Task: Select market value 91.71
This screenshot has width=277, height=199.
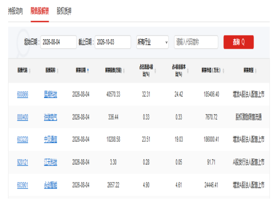Action: coord(211,162)
